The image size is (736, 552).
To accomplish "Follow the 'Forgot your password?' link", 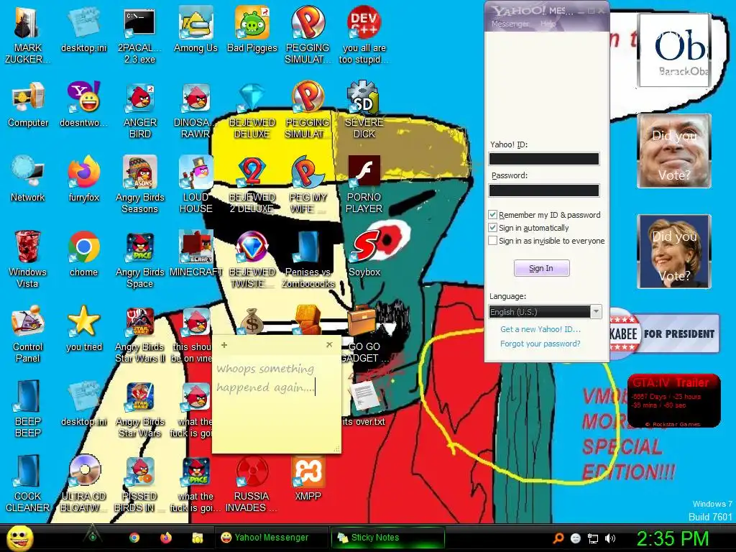I will [x=540, y=344].
